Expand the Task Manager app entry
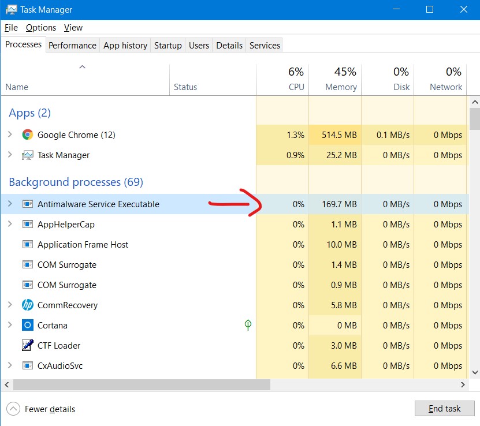 (10, 155)
